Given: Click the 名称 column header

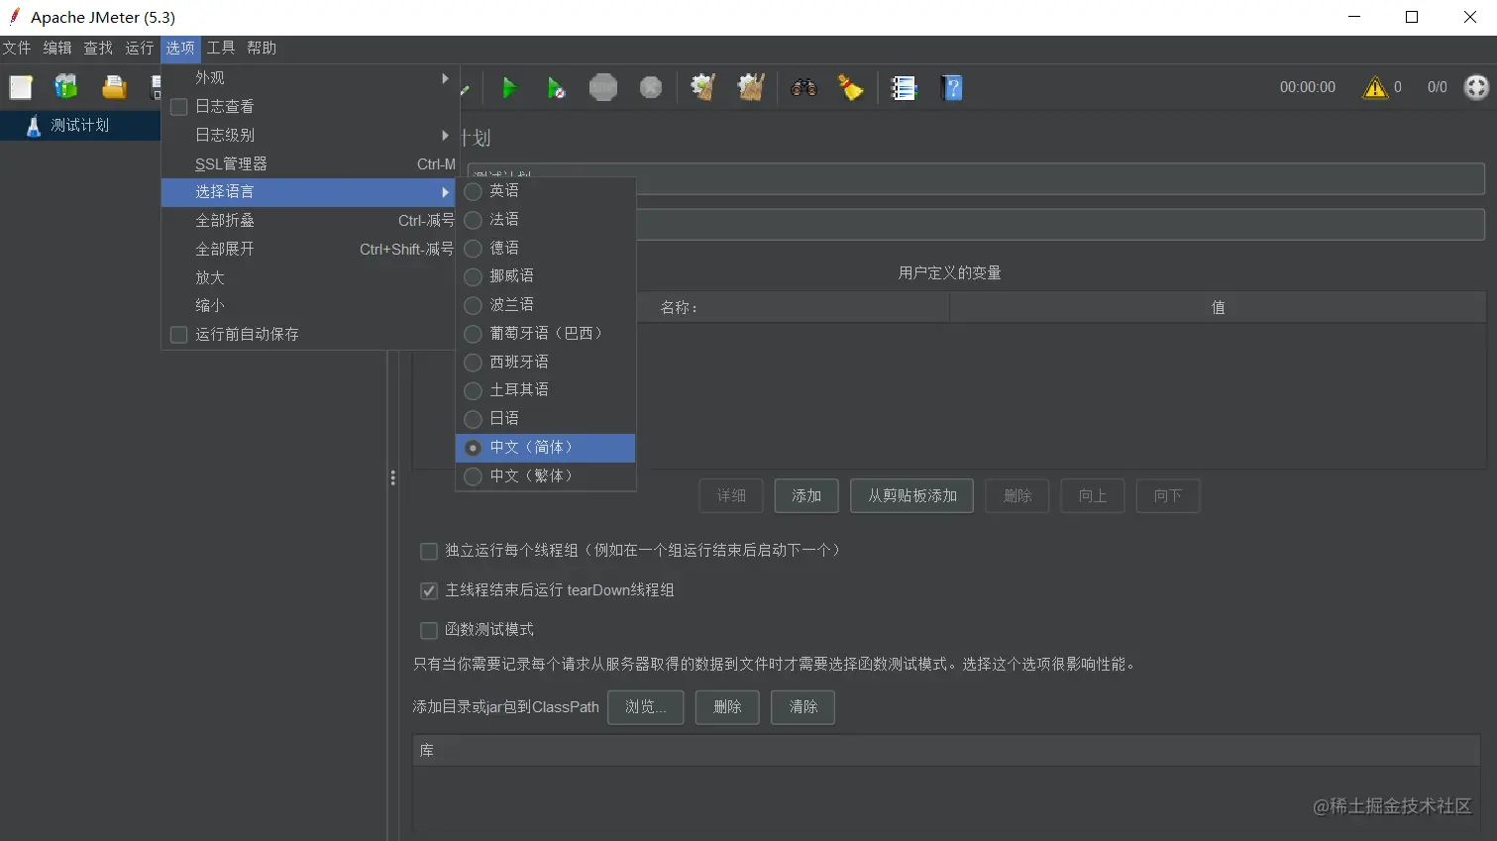Looking at the screenshot, I should (680, 308).
